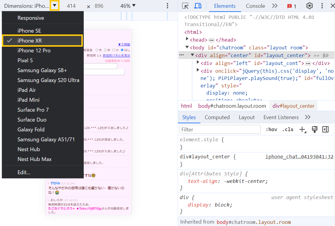Open DevTools settings gear

[x=309, y=6]
